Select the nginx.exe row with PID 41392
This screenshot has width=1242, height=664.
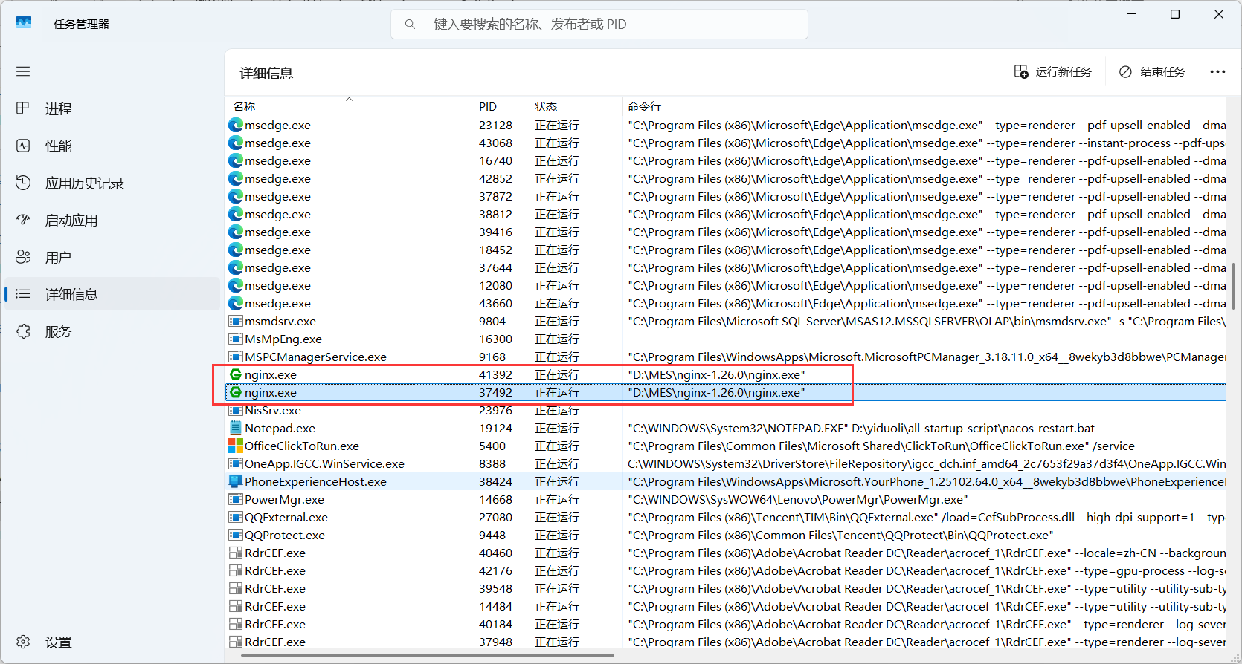[725, 374]
